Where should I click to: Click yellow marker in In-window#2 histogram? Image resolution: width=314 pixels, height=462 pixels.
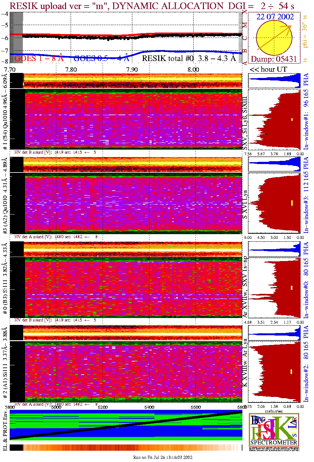click(291, 372)
